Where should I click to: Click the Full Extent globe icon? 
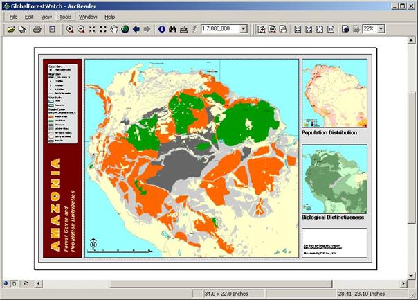[x=125, y=29]
